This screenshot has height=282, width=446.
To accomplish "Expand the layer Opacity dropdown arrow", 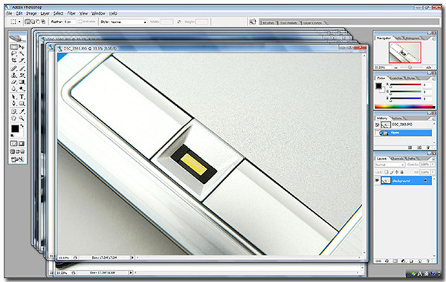I will point(433,165).
